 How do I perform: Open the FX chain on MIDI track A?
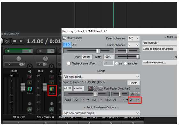pos(42,51)
